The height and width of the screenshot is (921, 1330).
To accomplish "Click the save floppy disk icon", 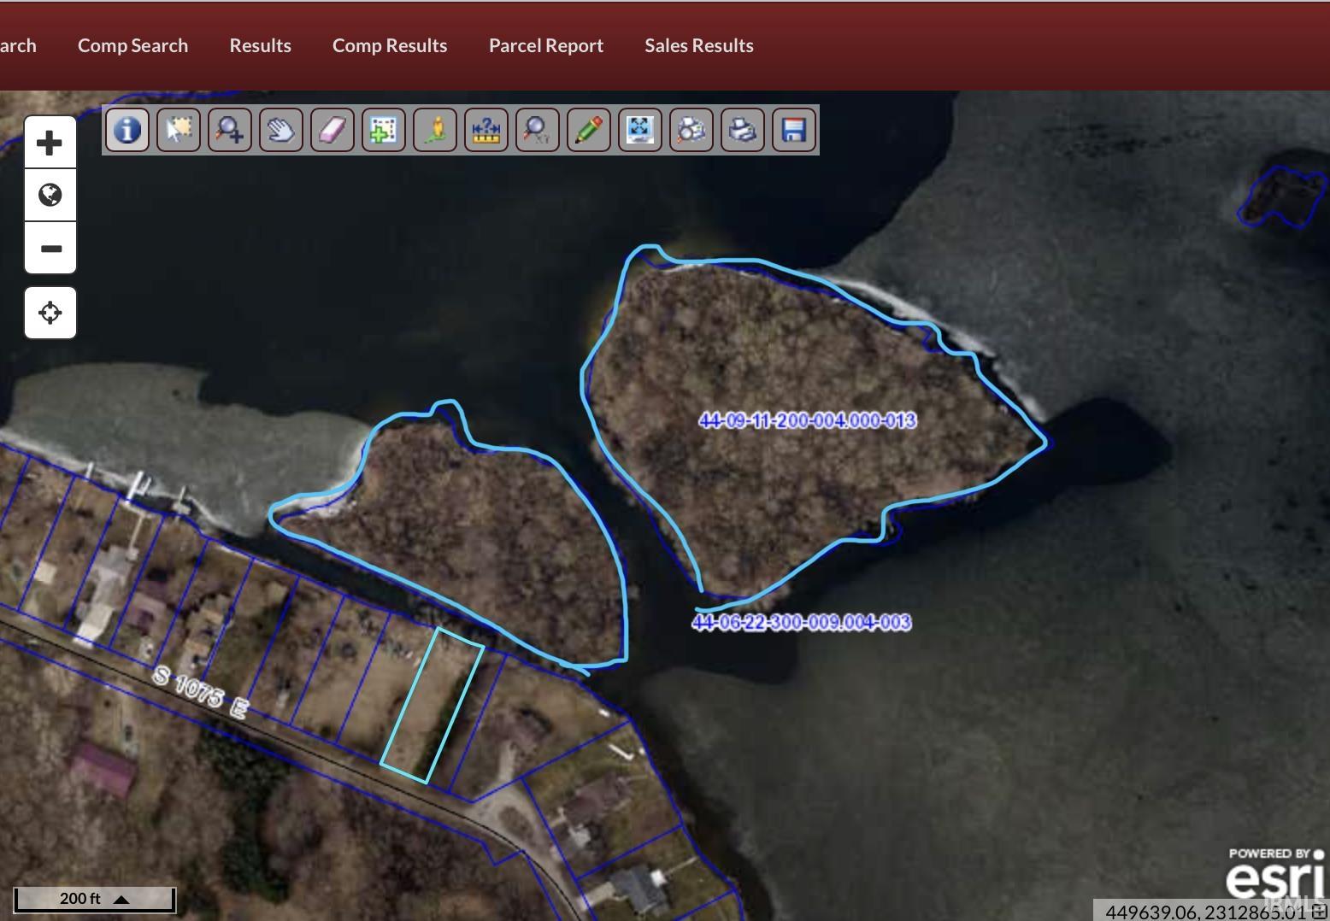I will click(794, 130).
